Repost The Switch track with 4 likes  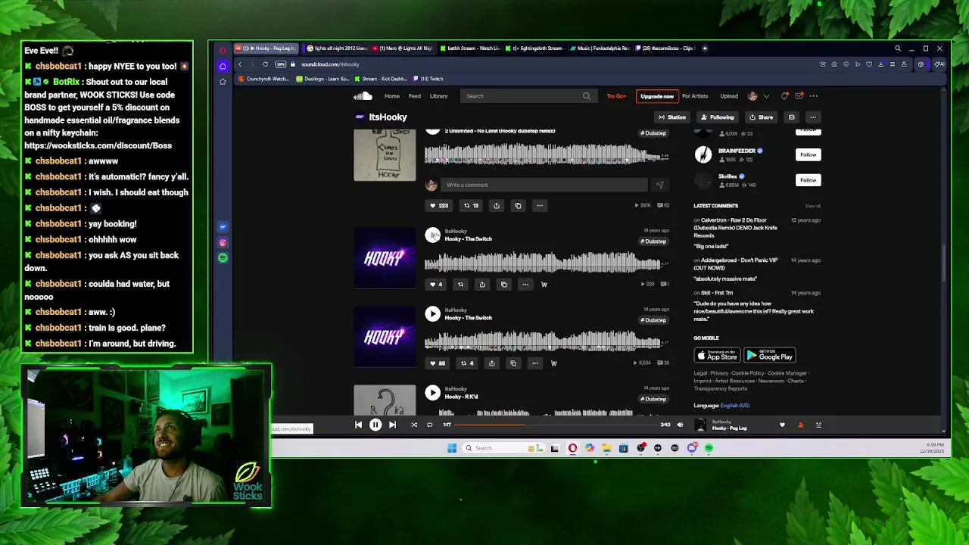pyautogui.click(x=460, y=285)
